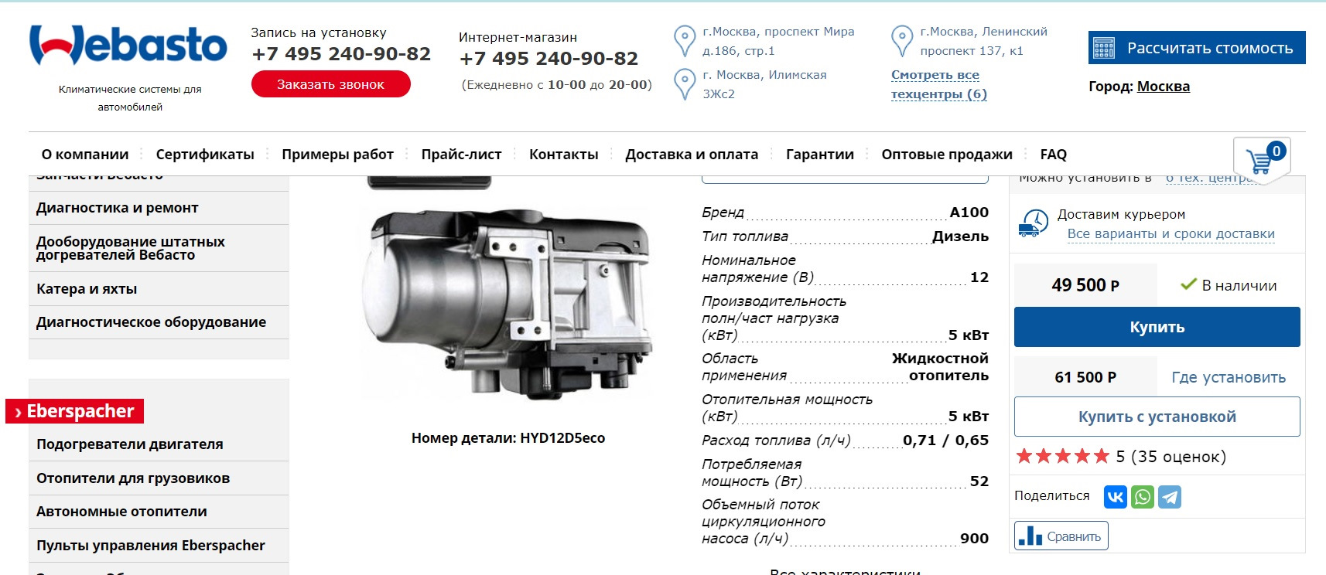Click the calculator icon in Рассчитать стоимость
1326x575 pixels.
point(1104,48)
